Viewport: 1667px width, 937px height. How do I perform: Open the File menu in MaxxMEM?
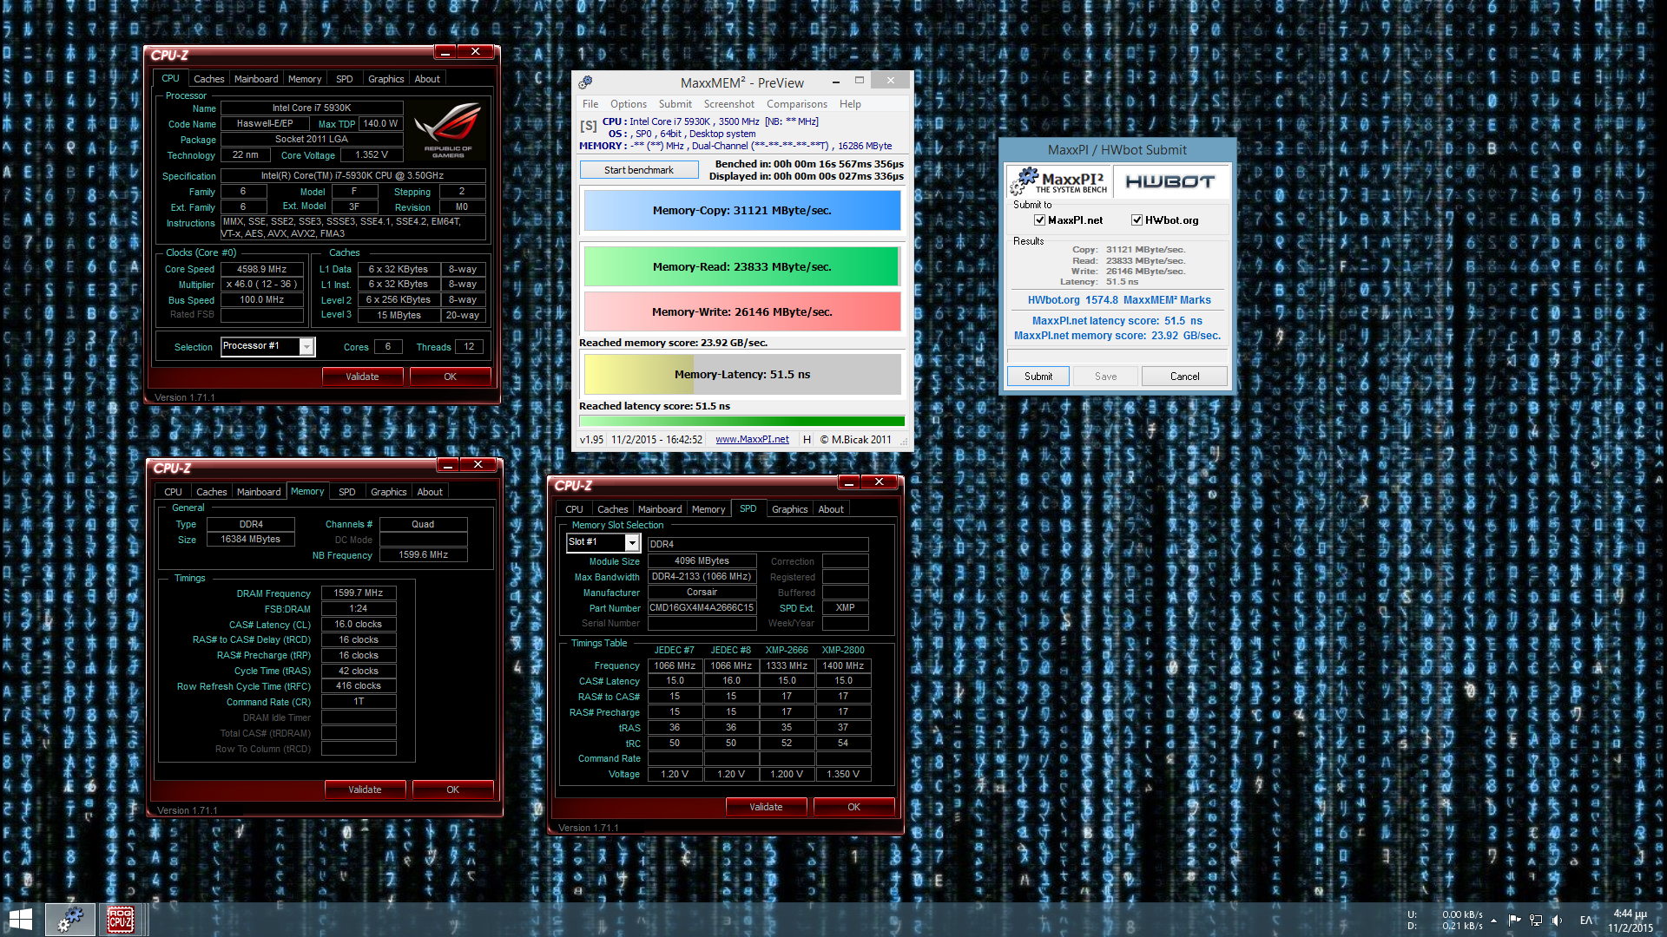pyautogui.click(x=590, y=104)
